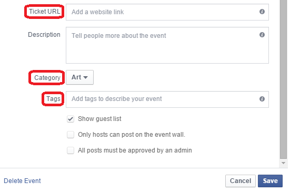The height and width of the screenshot is (192, 290).
Task: Click the Ticket URL field label
Action: pos(44,12)
